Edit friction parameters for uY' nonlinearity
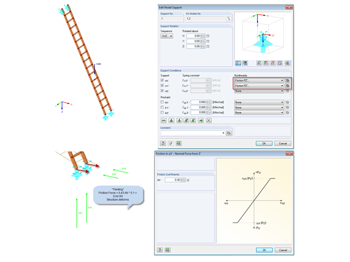The width and height of the screenshot is (350, 262). (x=287, y=85)
